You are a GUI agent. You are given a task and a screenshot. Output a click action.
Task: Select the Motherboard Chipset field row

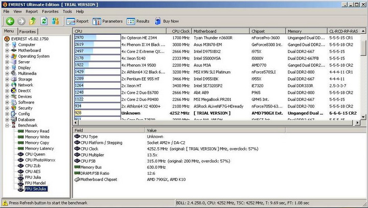coord(179,179)
